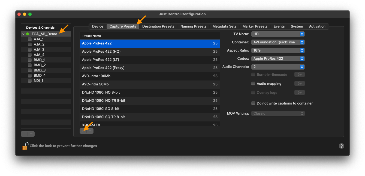Select the AVC-Intra 50Mb preset
The width and height of the screenshot is (365, 176).
coord(150,84)
